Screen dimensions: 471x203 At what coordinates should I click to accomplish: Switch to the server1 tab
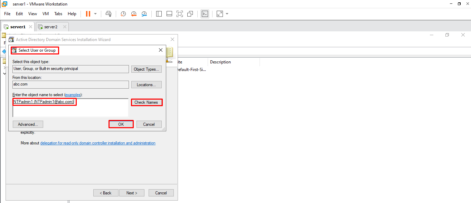[x=18, y=27]
